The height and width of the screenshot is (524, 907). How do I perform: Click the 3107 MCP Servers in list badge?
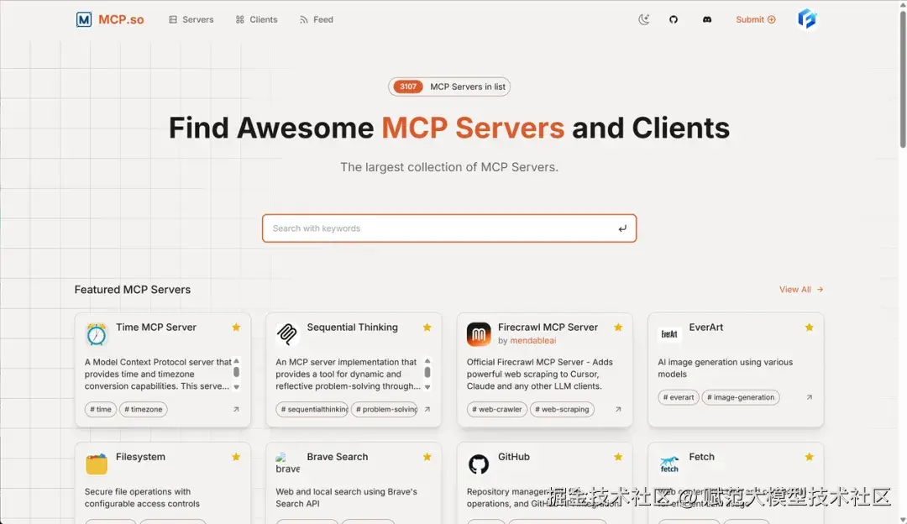click(x=448, y=86)
